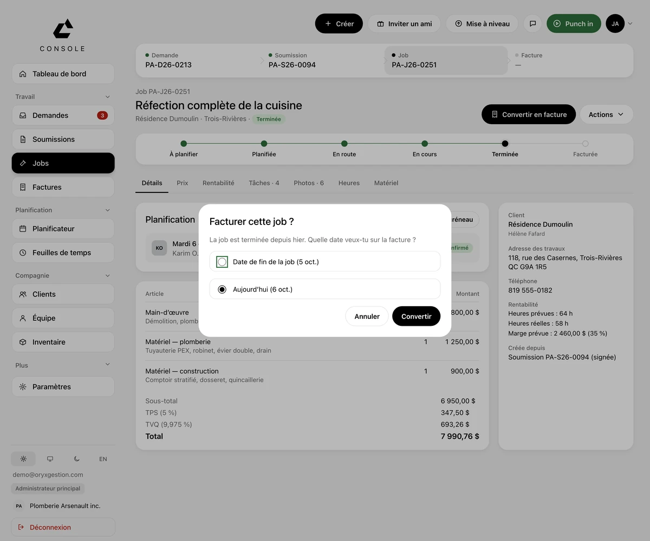Click the Console logo icon
Screen dimensions: 650x541
click(63, 28)
